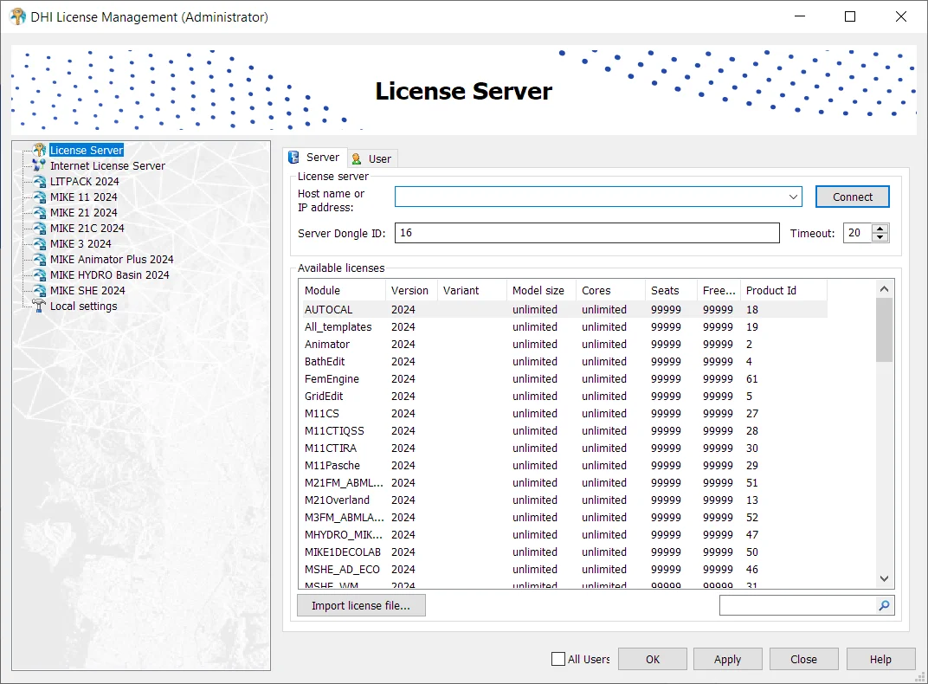Viewport: 928px width, 684px height.
Task: Sort by the Seats column header
Action: pos(671,291)
